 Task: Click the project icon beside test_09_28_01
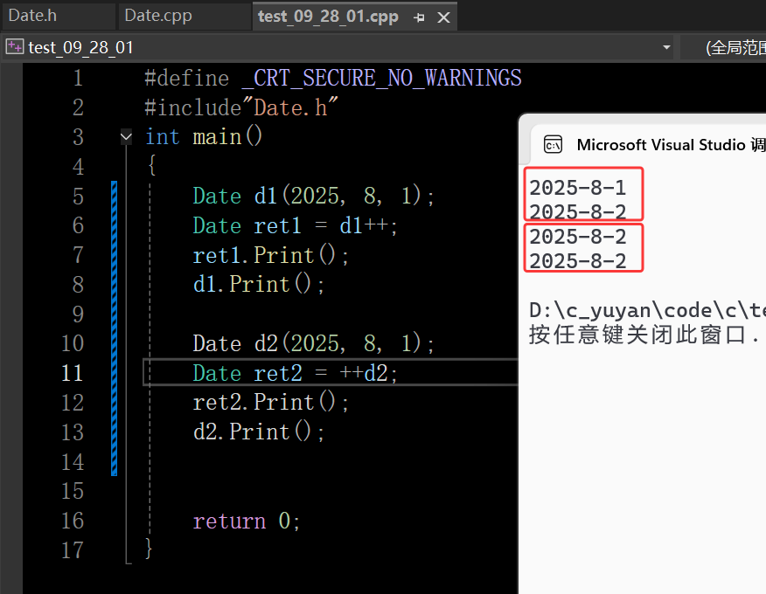(15, 47)
